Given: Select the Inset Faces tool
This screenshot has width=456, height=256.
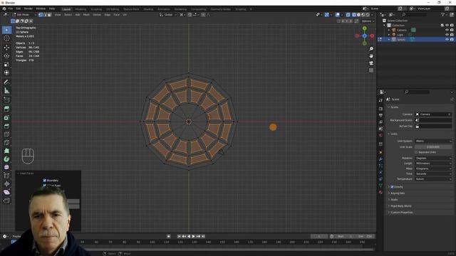Looking at the screenshot, I should tap(6, 117).
